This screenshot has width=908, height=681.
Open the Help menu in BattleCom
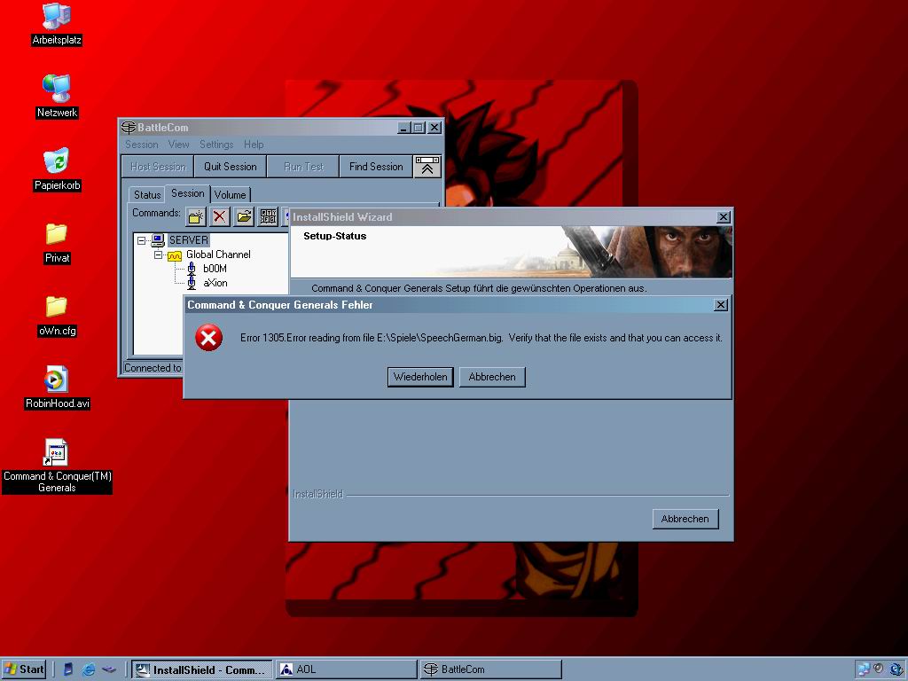coord(254,145)
